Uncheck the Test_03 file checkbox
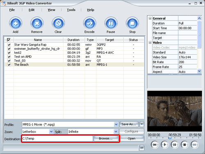 9,60
